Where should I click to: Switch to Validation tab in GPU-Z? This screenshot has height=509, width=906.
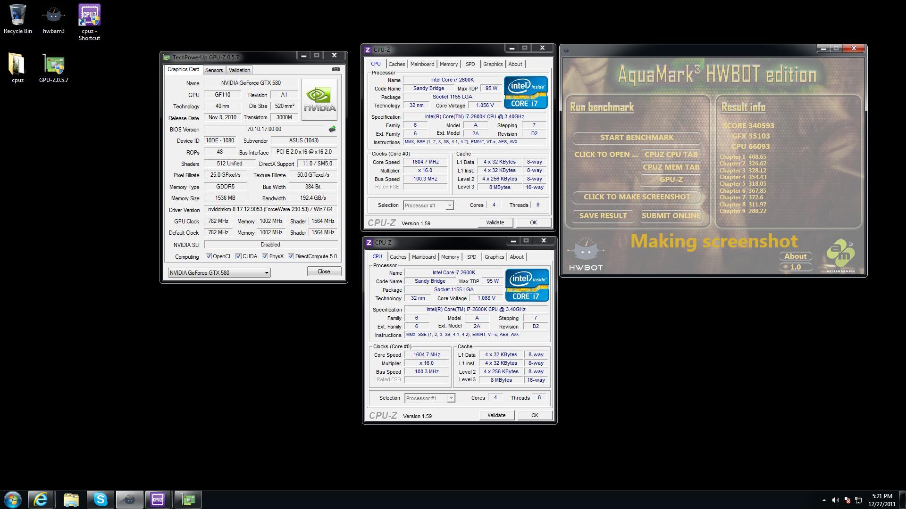[x=239, y=70]
